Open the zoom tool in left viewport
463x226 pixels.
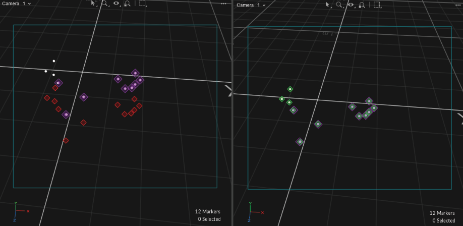coord(105,4)
